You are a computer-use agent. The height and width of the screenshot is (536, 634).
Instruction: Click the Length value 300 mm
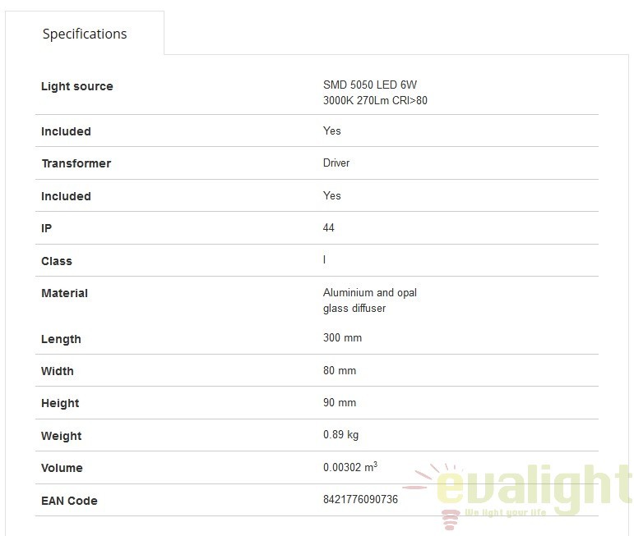(x=342, y=338)
